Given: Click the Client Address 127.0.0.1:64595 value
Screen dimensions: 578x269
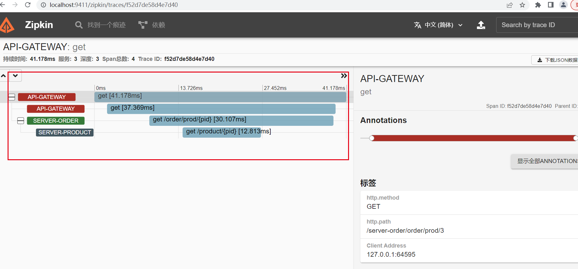Looking at the screenshot, I should pos(391,254).
